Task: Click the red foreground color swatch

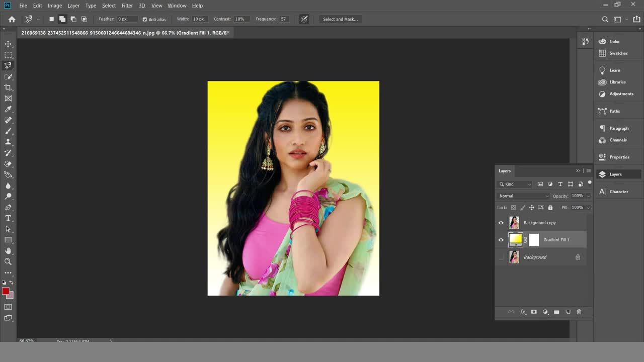Action: (6, 291)
